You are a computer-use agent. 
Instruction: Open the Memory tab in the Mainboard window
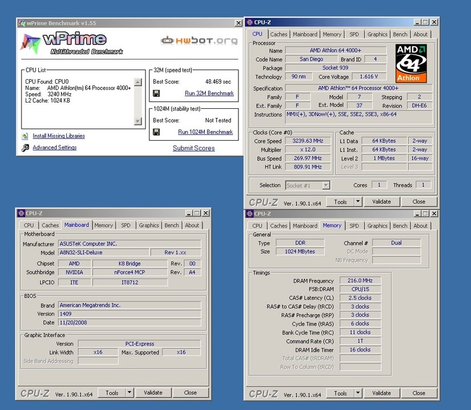click(x=103, y=225)
